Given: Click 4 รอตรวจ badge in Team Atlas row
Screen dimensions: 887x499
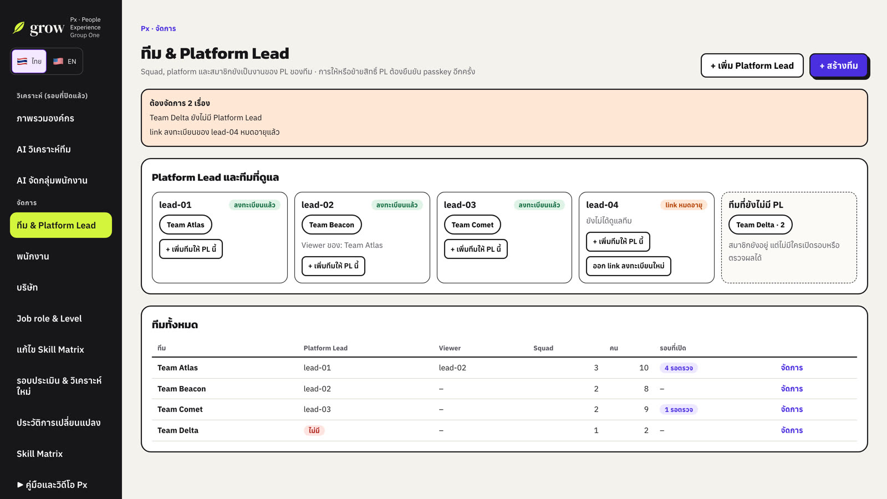Looking at the screenshot, I should [x=679, y=368].
